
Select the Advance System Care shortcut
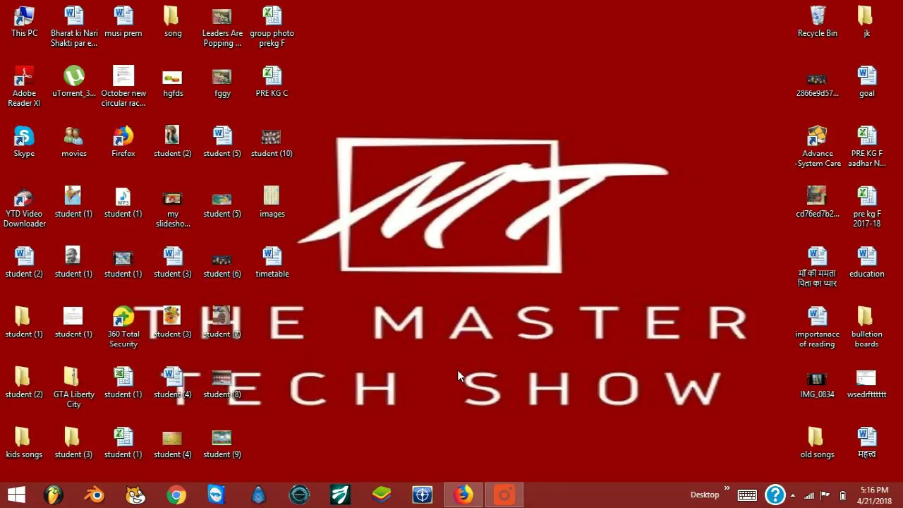tap(817, 147)
